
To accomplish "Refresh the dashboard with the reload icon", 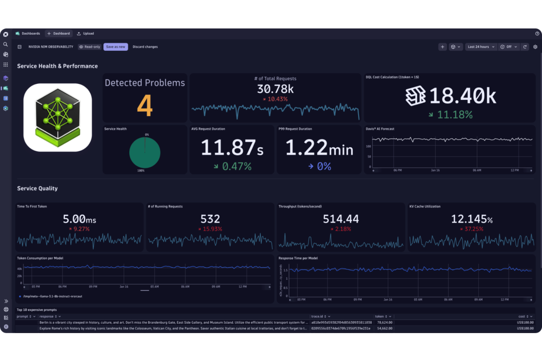I will 525,47.
